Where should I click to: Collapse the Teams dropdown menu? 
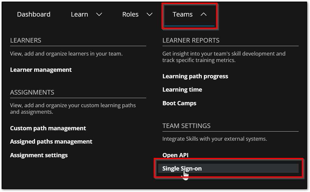(182, 14)
